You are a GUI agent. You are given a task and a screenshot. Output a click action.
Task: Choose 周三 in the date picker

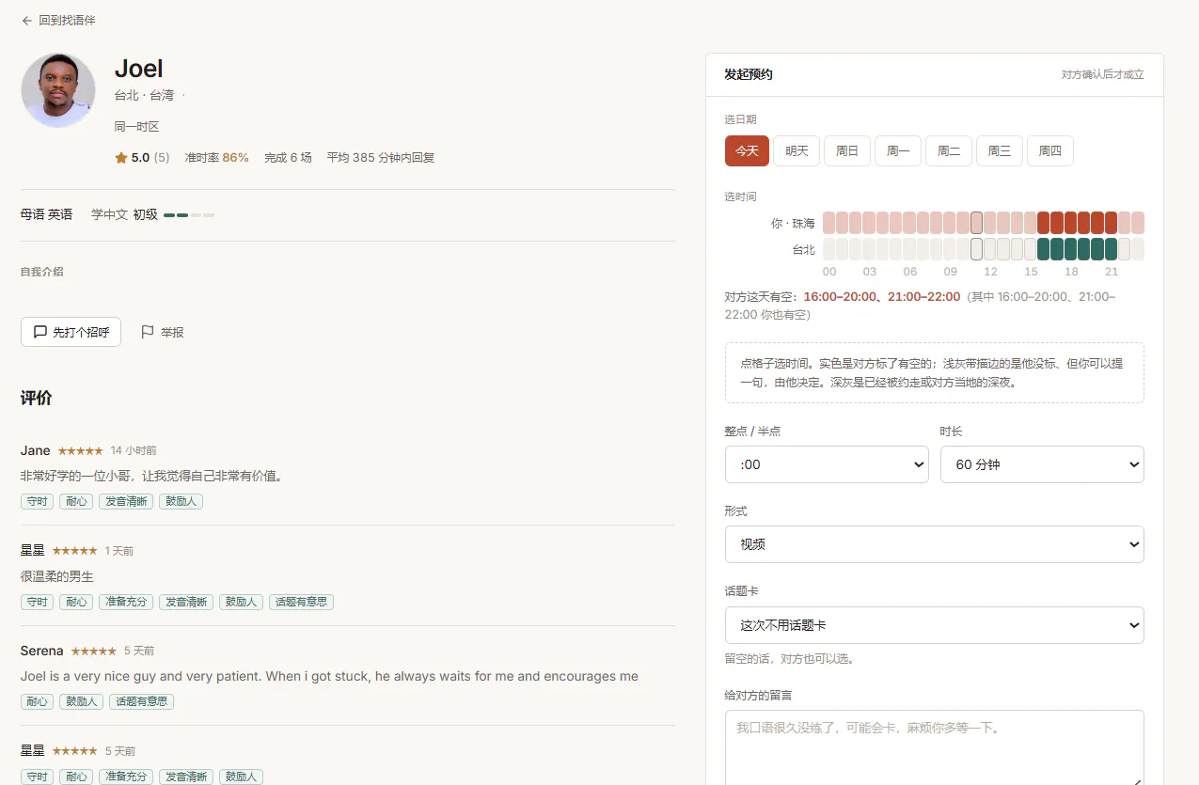click(x=1000, y=151)
